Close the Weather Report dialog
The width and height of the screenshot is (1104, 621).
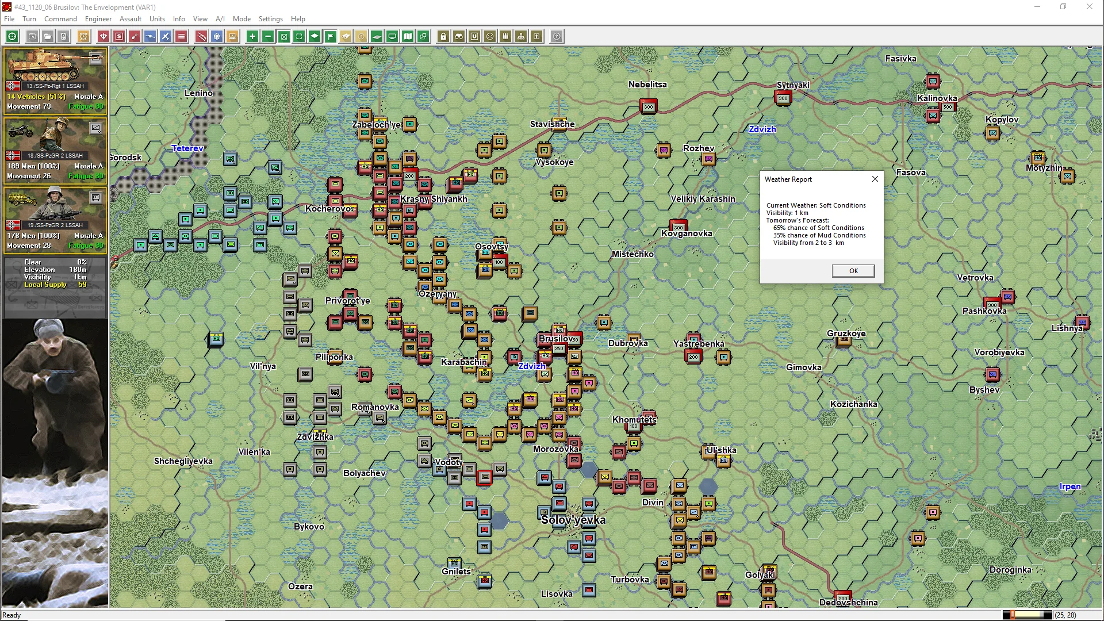tap(875, 179)
